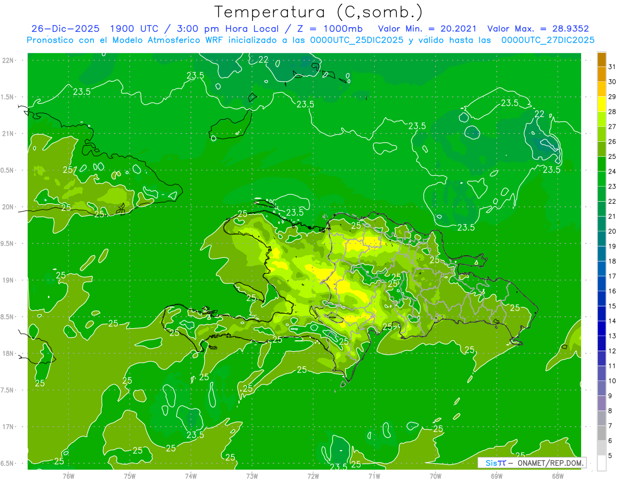The height and width of the screenshot is (483, 626).
Task: Click the '70W' longitude axis label
Action: (x=435, y=476)
